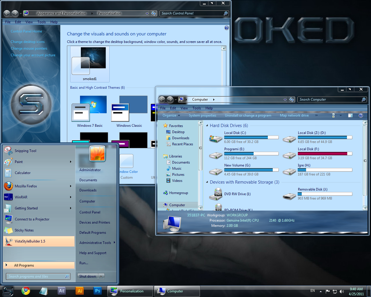
Task: Select Music library in navigation pane
Action: pyautogui.click(x=177, y=169)
